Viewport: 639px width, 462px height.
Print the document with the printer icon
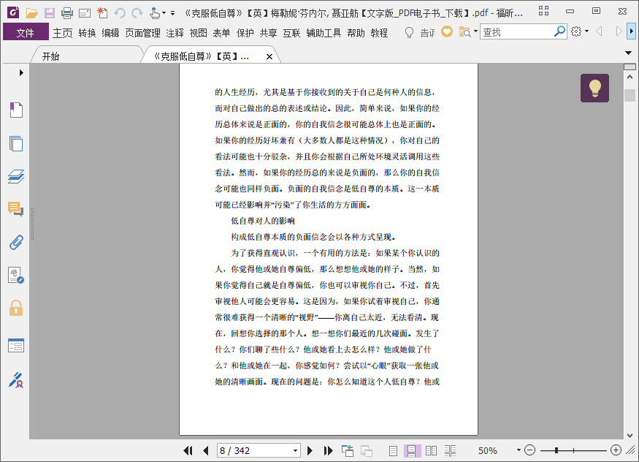click(x=67, y=13)
